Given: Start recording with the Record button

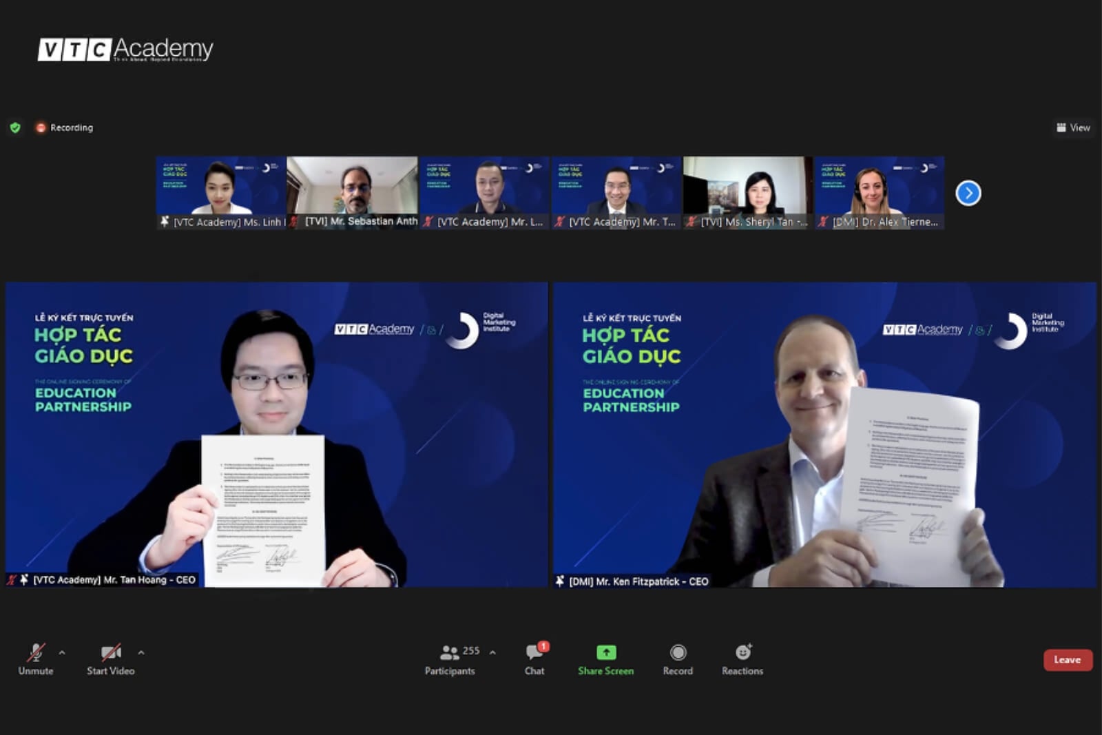Looking at the screenshot, I should point(678,659).
